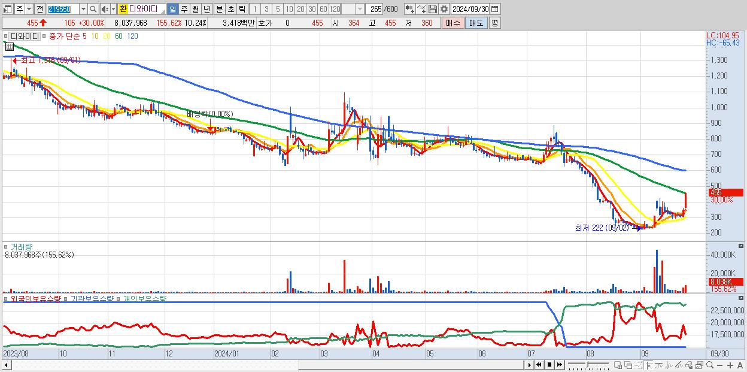The height and width of the screenshot is (372, 747).
Task: Click the dotted chart-compare icon
Action: 638,365
